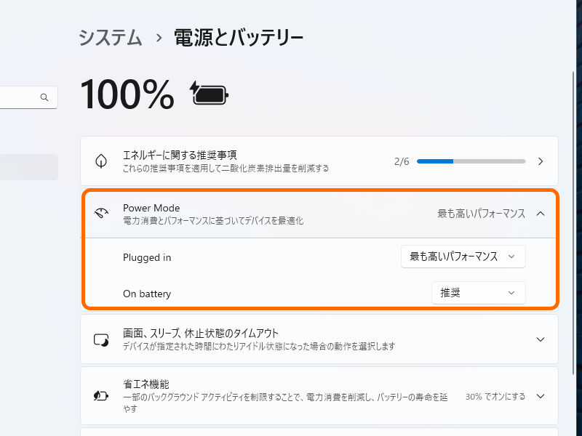
Task: Click the right arrow on the recommendations row
Action: click(540, 161)
